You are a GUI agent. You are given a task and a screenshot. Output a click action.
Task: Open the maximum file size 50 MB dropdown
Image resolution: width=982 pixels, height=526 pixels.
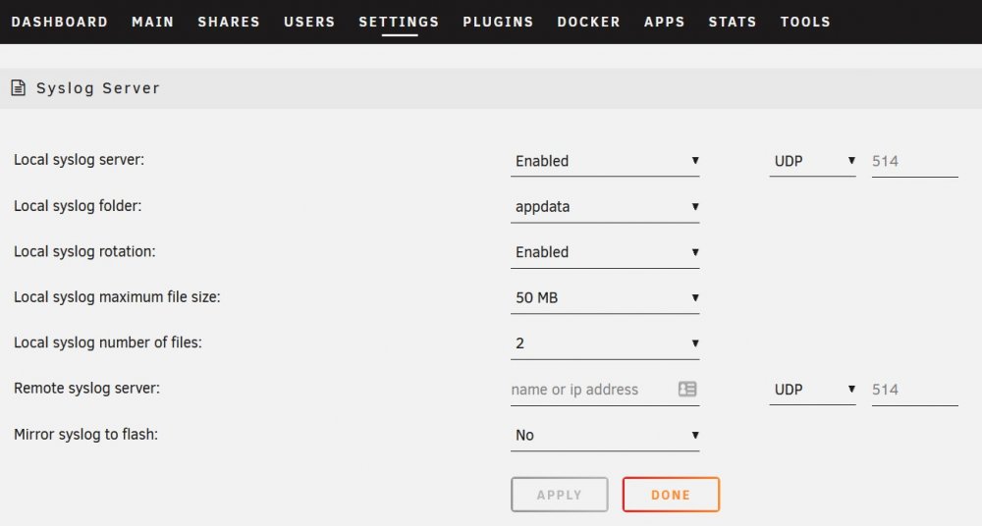(605, 298)
